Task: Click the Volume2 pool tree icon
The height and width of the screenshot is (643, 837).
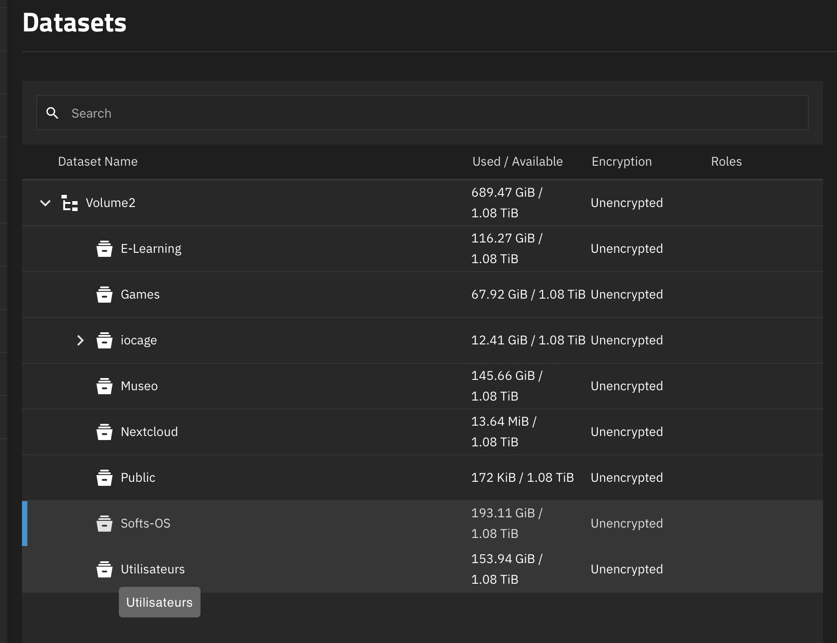Action: (70, 203)
